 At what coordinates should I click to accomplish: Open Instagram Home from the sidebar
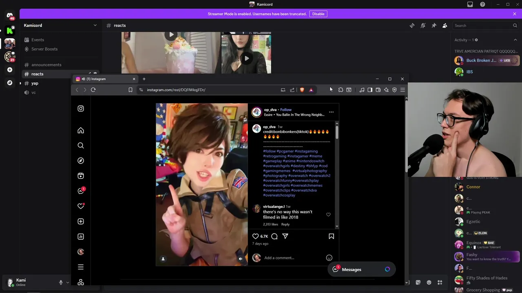[x=81, y=131]
